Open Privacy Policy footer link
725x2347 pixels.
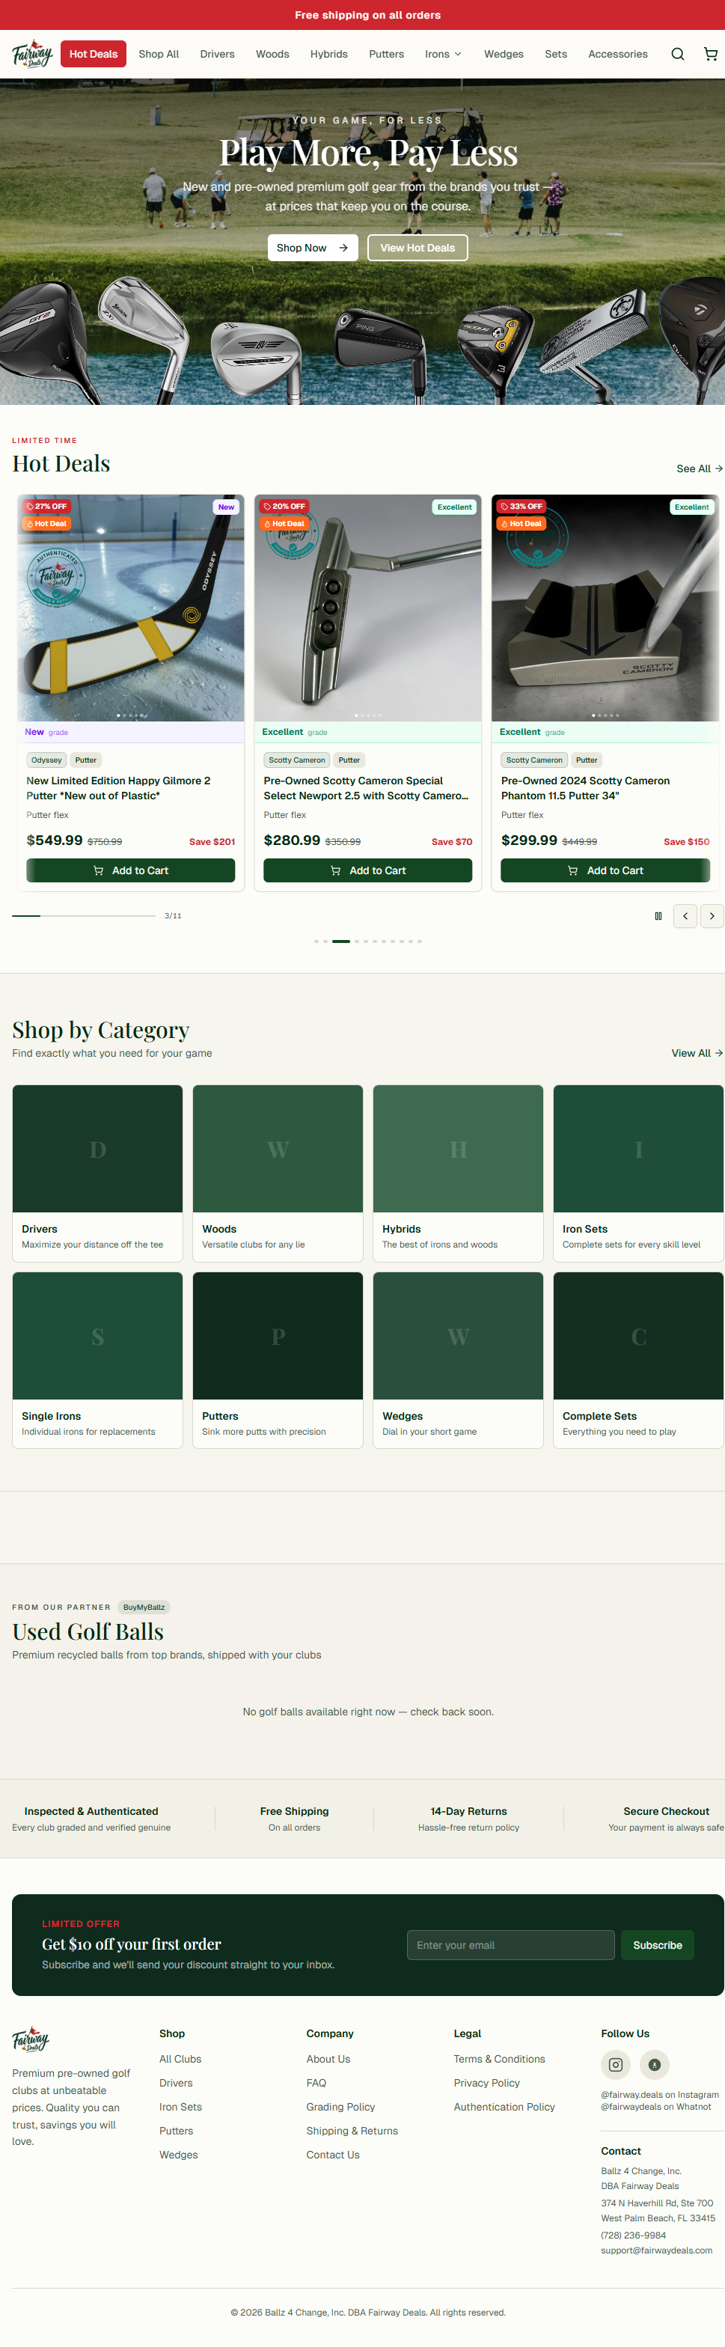(486, 2083)
